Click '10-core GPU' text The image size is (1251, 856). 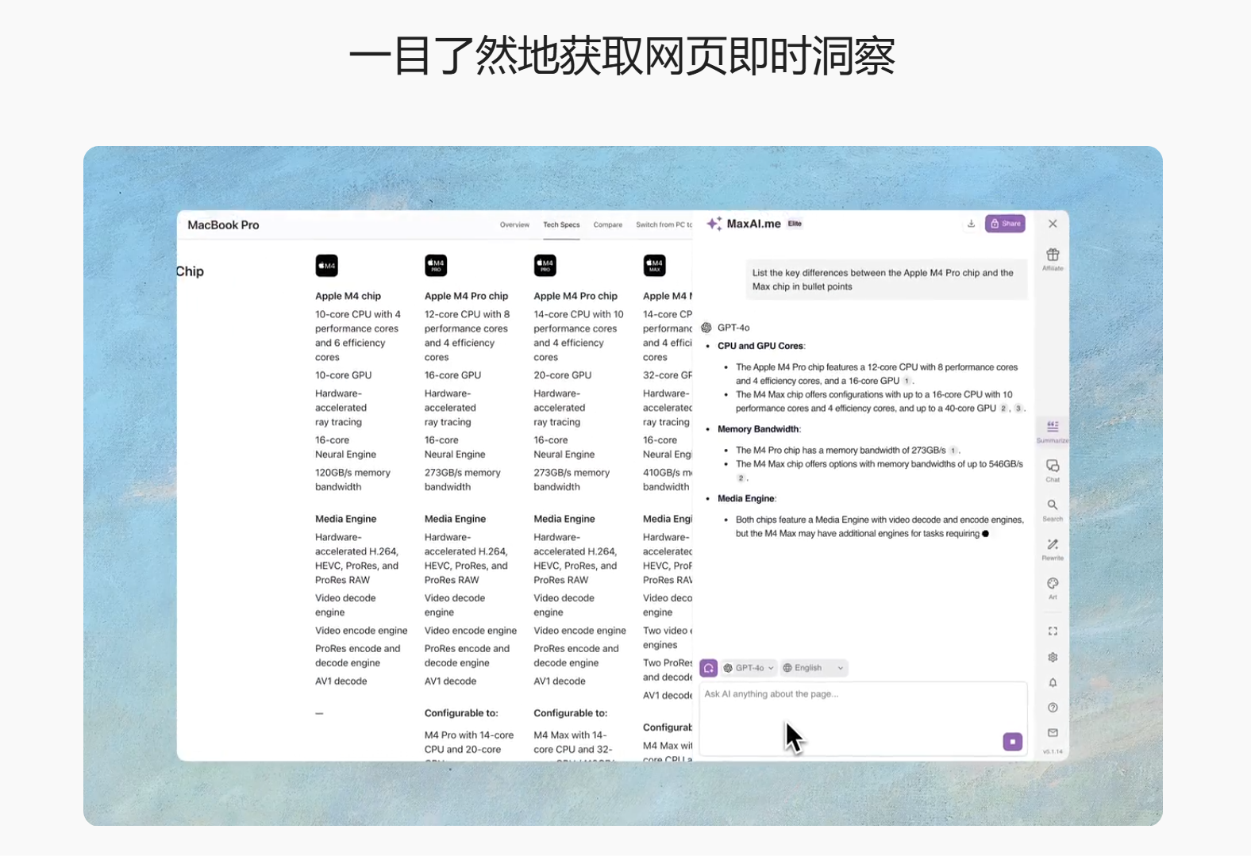click(343, 375)
